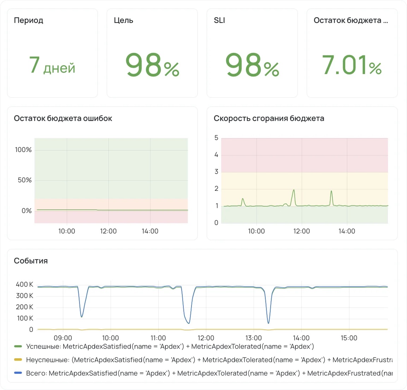
Task: Toggle the Успешные series legend label
Action: pos(170,347)
